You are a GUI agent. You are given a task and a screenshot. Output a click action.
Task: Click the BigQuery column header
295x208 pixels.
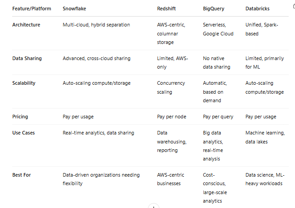coord(214,9)
